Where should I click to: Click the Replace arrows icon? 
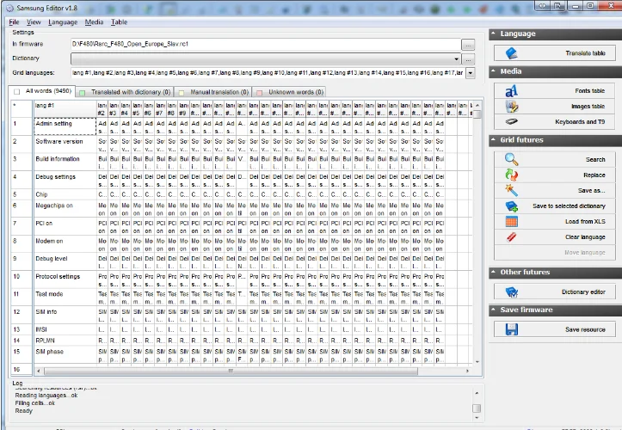pos(511,175)
